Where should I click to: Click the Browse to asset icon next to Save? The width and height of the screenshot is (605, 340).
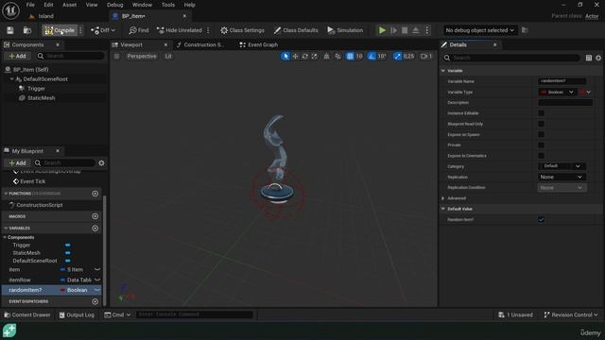[x=27, y=30]
